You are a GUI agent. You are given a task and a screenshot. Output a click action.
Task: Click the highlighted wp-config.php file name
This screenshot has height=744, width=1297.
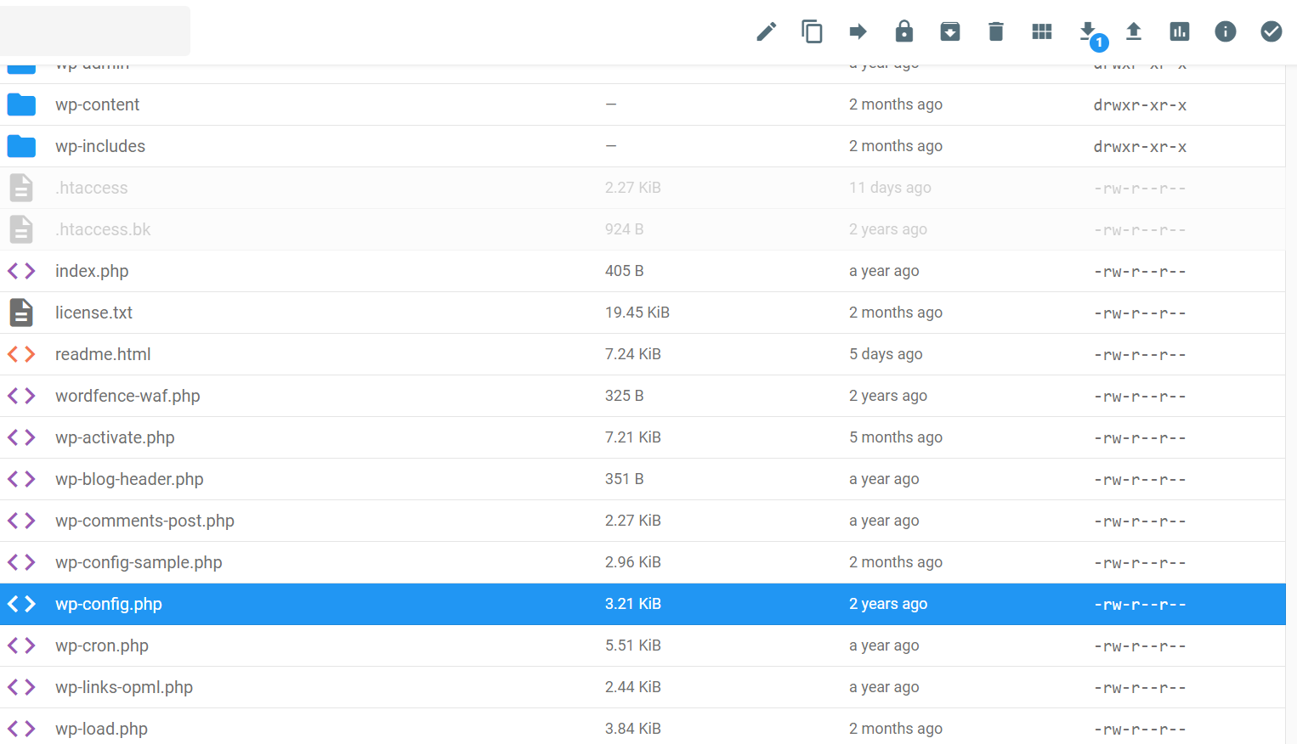109,604
